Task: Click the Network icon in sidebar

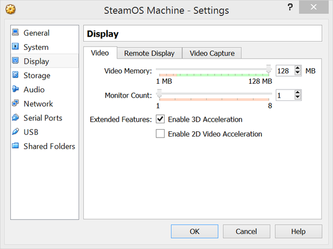Action: pyautogui.click(x=16, y=103)
